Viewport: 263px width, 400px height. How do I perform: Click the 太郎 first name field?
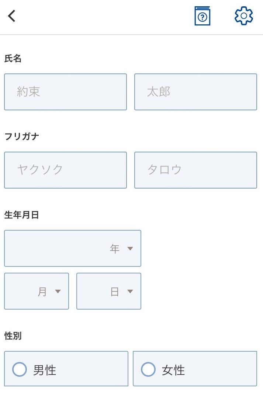[195, 92]
